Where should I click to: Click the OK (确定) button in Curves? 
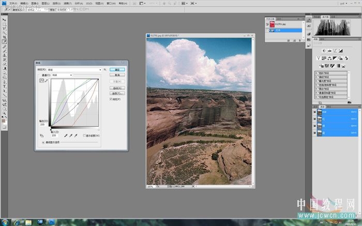point(117,70)
